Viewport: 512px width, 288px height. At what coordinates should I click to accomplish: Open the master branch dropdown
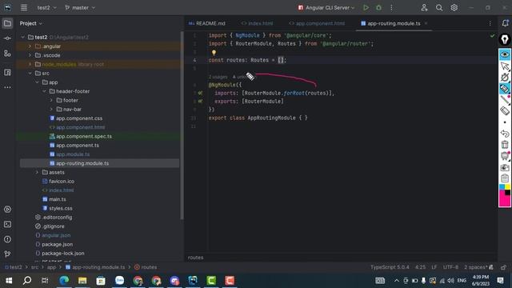coord(80,7)
